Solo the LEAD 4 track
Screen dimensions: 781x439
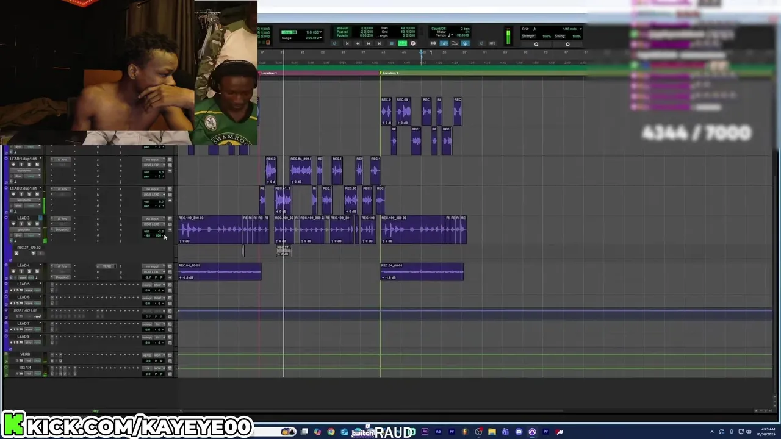(29, 271)
